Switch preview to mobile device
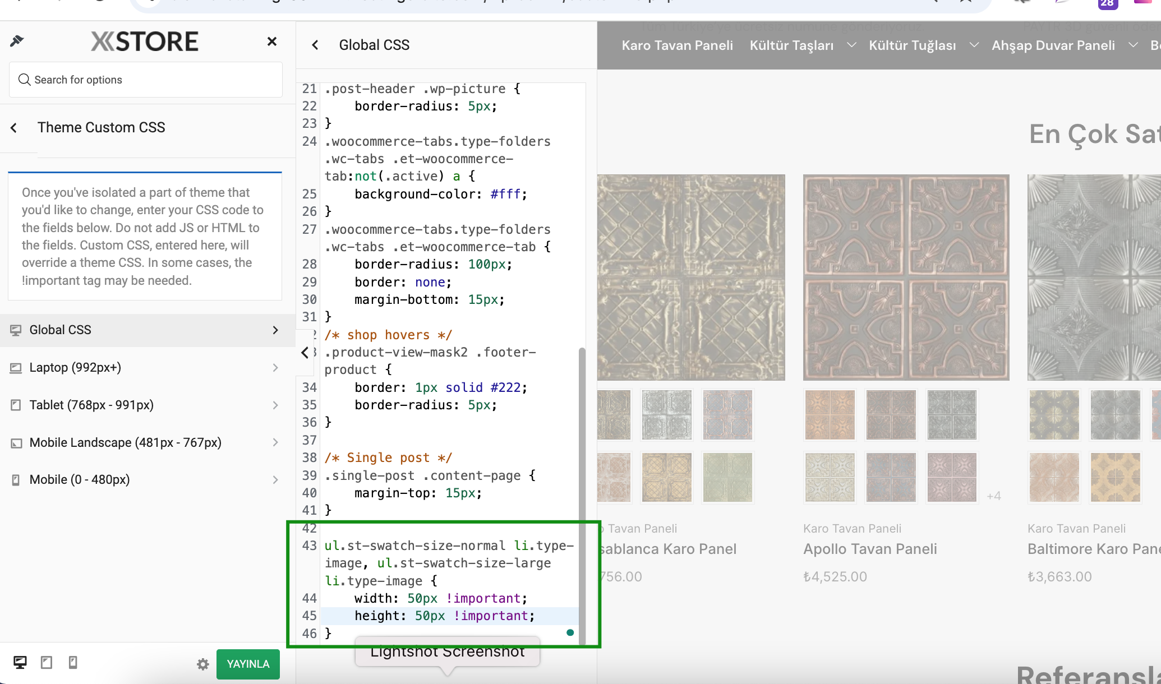Viewport: 1161px width, 684px height. point(73,663)
